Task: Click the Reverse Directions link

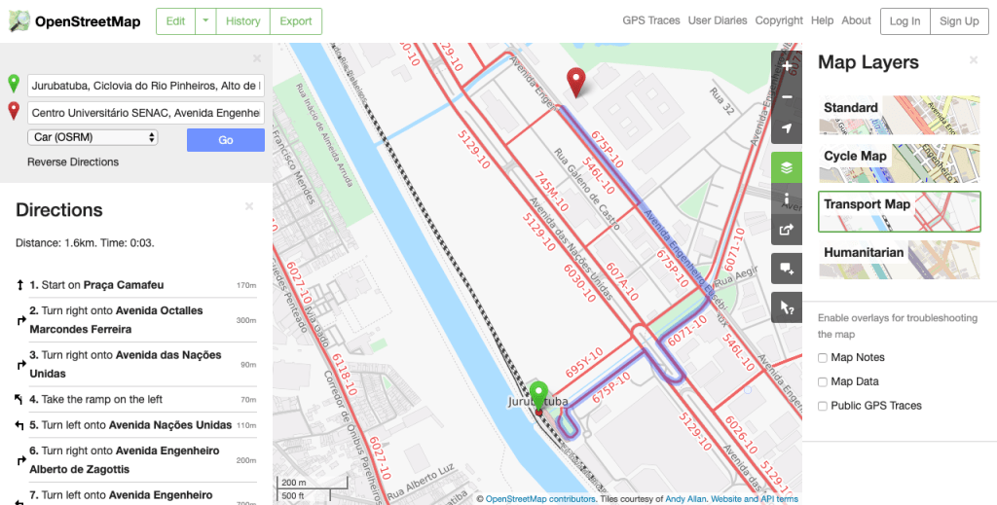Action: [73, 162]
